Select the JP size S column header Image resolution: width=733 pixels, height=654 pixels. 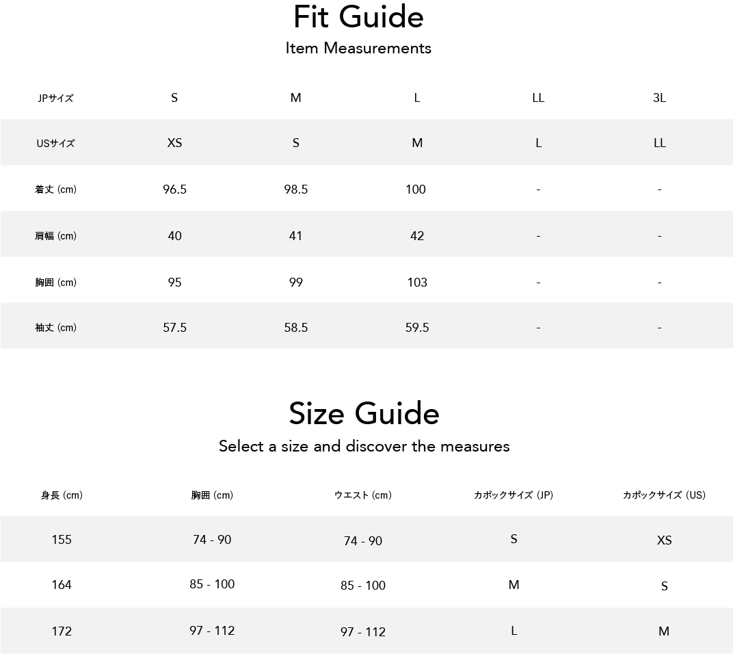click(174, 98)
